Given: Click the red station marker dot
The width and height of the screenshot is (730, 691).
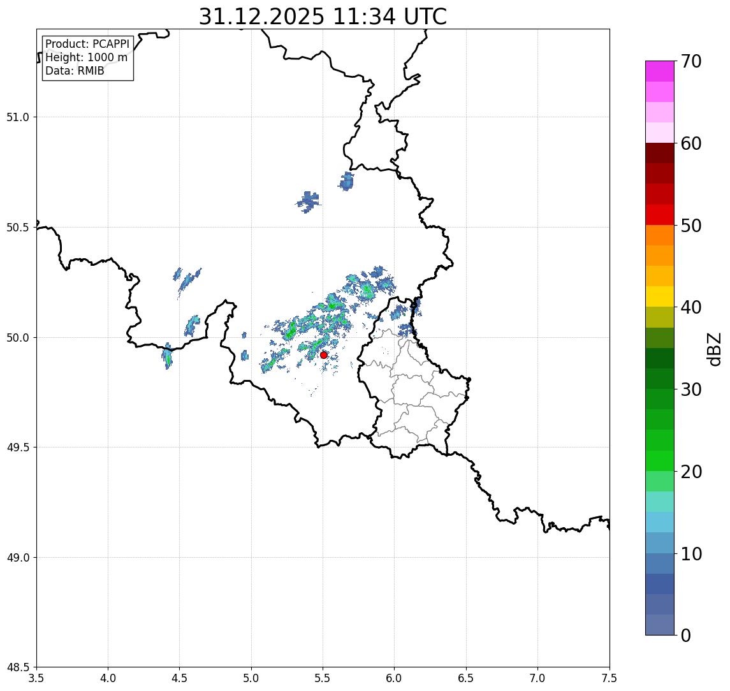Looking at the screenshot, I should pos(324,355).
